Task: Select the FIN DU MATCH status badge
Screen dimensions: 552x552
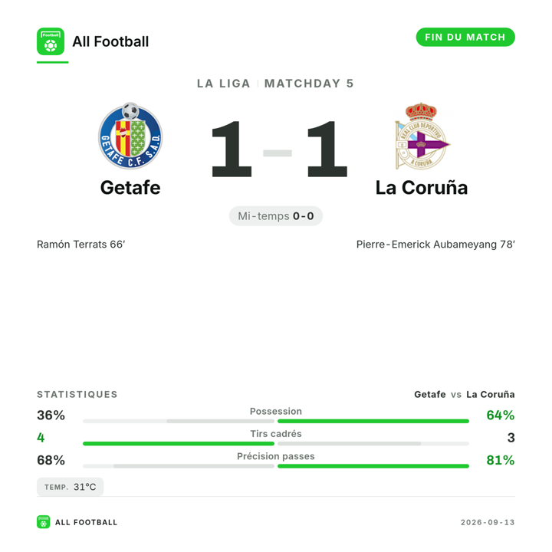Action: (465, 37)
